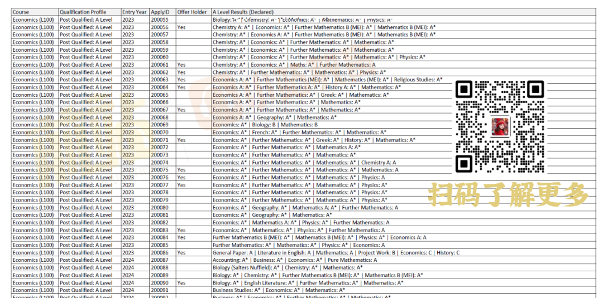Viewport: 603px width, 298px height.
Task: Select Post Qualified: A Level in row 200065
Action: click(90, 95)
